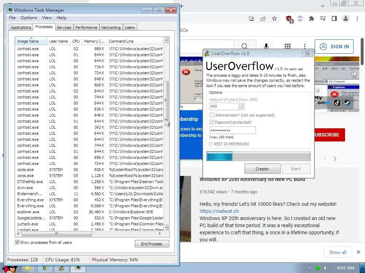Sort by the CPU column header
The image size is (365, 273).
(x=76, y=41)
